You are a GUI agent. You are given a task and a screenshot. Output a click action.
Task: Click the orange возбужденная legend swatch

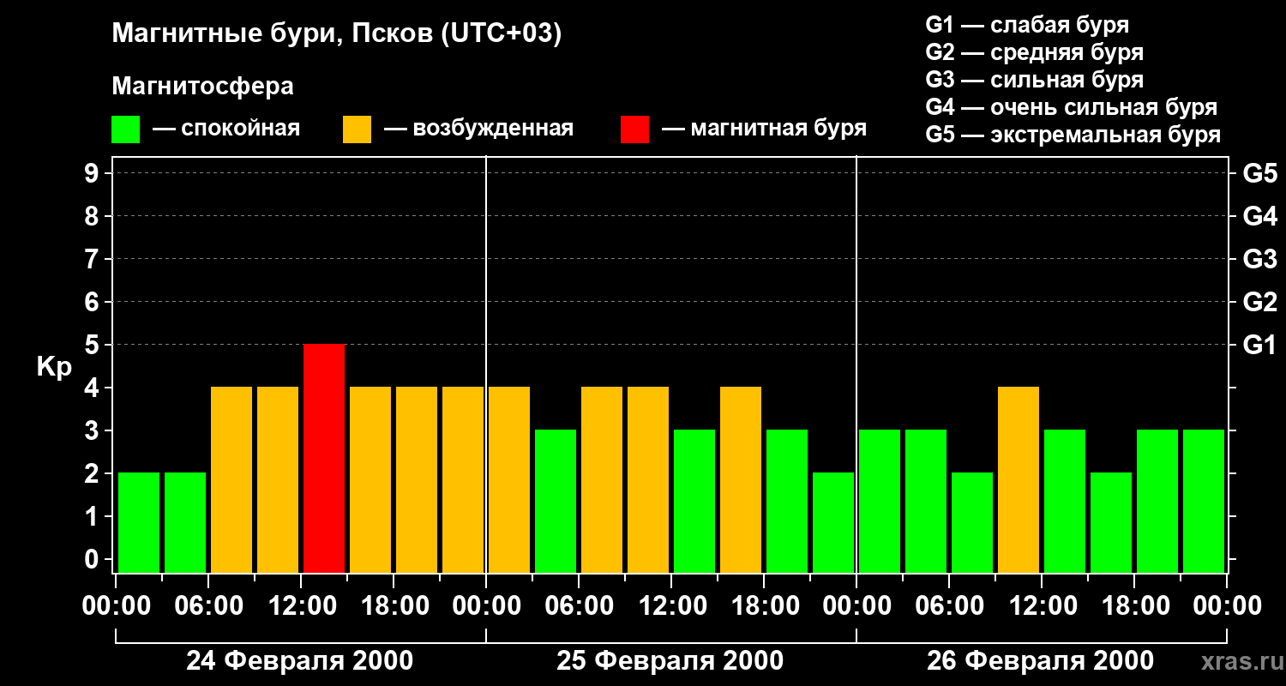(357, 129)
